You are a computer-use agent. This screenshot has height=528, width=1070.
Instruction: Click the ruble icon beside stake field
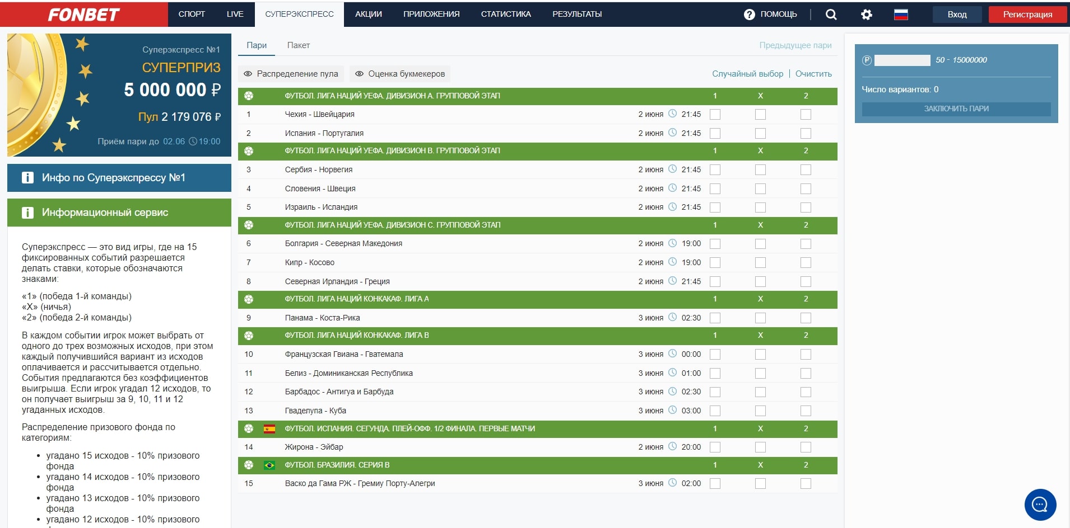pyautogui.click(x=867, y=60)
